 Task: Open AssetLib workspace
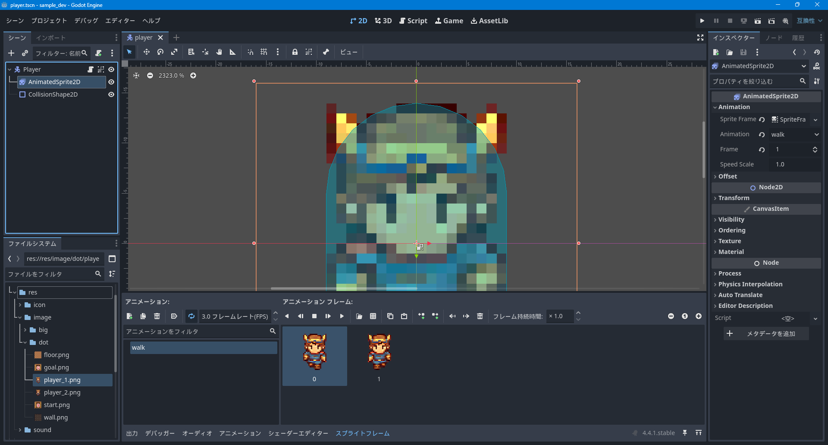coord(489,21)
